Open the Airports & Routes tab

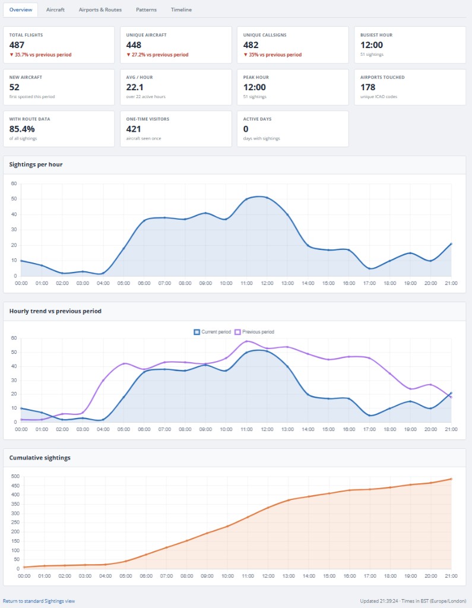click(100, 9)
